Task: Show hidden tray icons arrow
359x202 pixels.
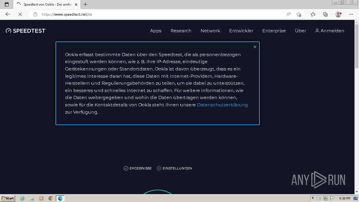Action: click(313, 198)
